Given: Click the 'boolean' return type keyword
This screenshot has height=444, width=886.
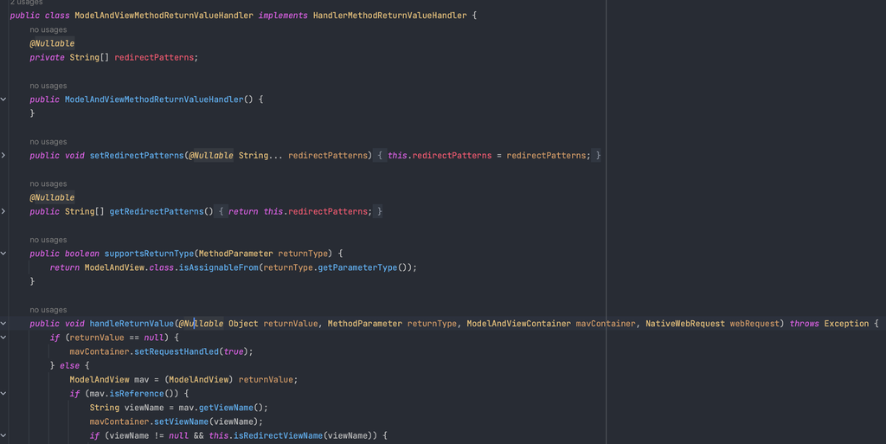Looking at the screenshot, I should pyautogui.click(x=82, y=254).
